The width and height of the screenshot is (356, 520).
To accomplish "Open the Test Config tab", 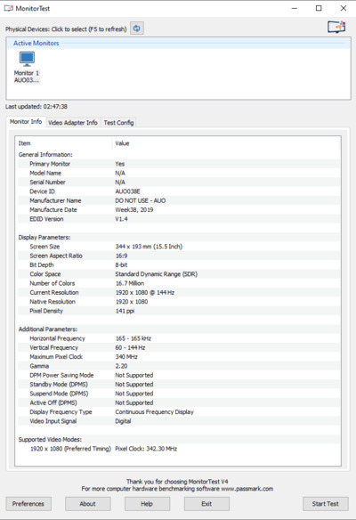I will point(118,123).
